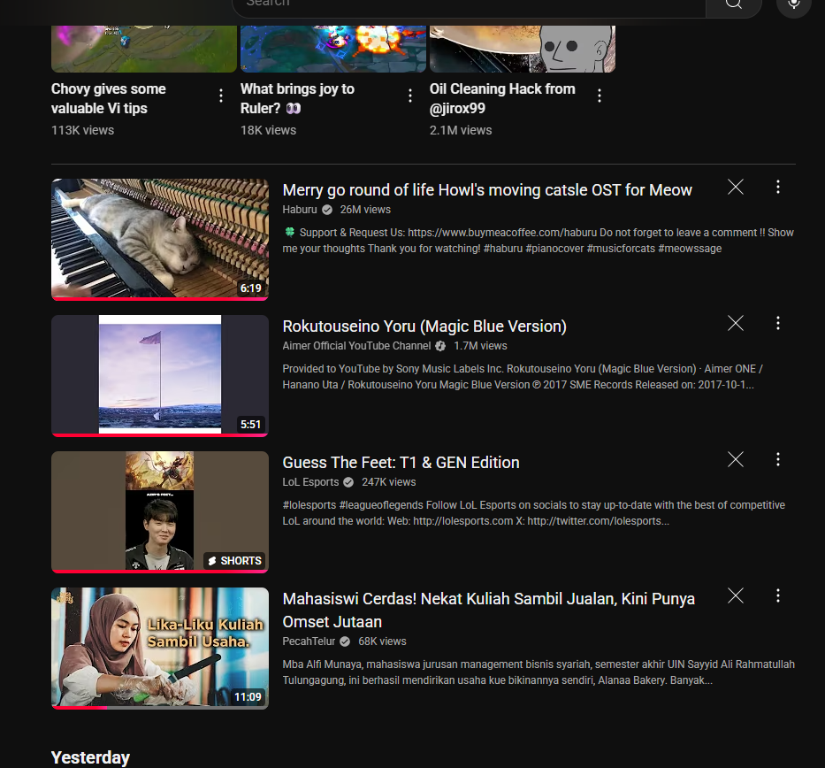Open menu for Chovy Vi tips short
Image resolution: width=825 pixels, height=768 pixels.
(221, 96)
